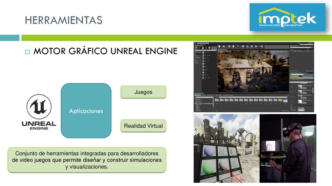Click the green Add Component button
The width and height of the screenshot is (332, 186).
pyautogui.click(x=294, y=76)
